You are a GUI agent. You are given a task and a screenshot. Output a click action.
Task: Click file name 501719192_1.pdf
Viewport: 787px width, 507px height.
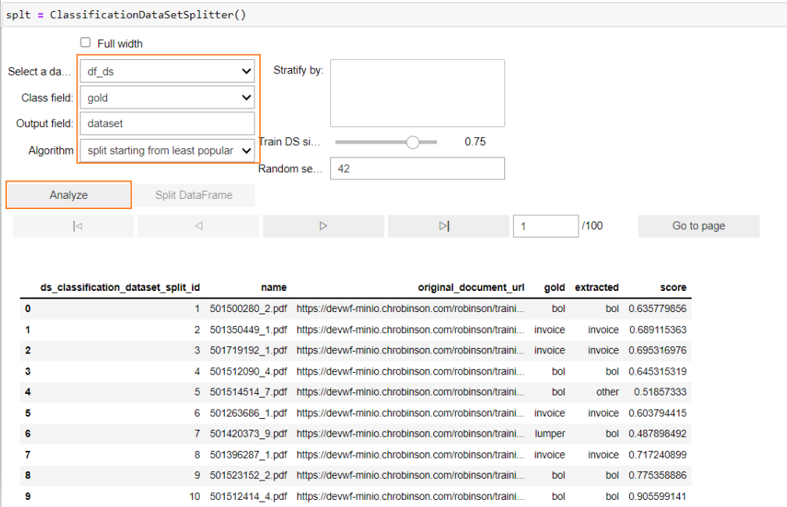tap(248, 350)
